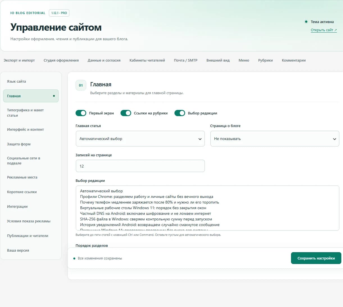The image size is (343, 307).
Task: Open the Рубрики tab
Action: pos(265,60)
